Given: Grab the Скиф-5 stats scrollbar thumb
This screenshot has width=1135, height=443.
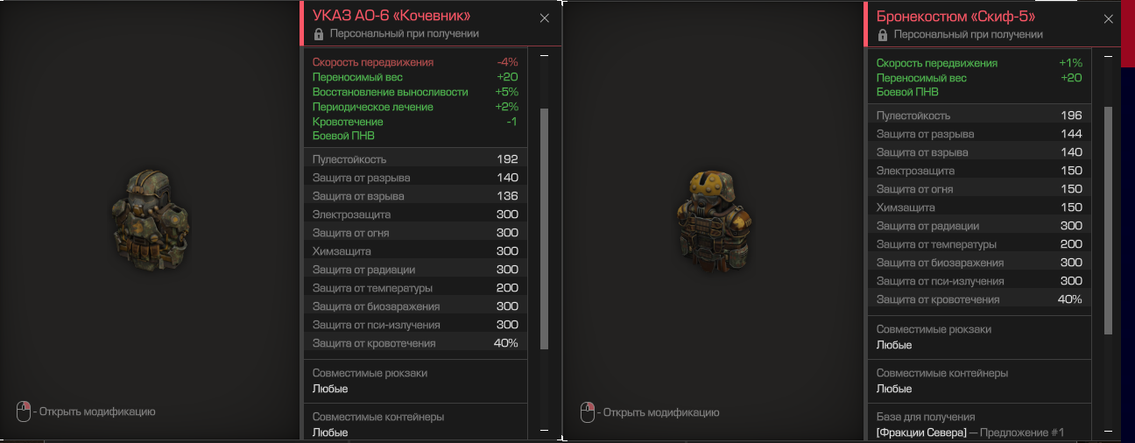Looking at the screenshot, I should tap(1108, 221).
